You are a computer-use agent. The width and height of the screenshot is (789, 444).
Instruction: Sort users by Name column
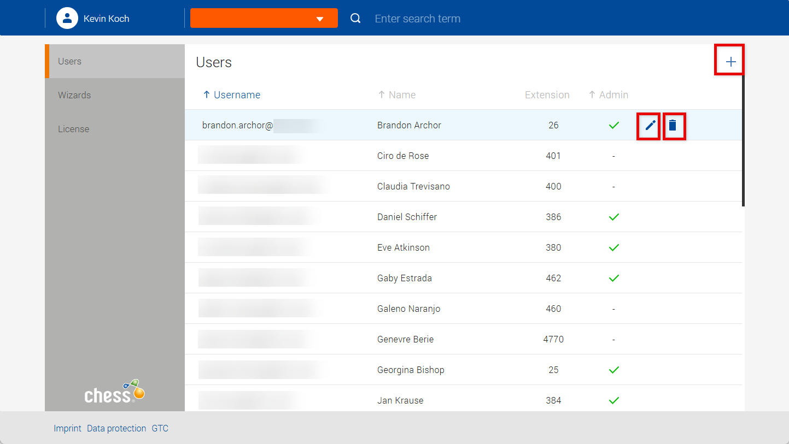[402, 95]
